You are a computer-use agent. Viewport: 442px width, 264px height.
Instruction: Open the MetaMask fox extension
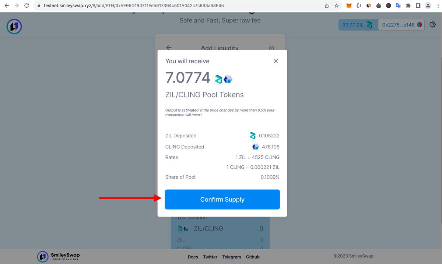pyautogui.click(x=349, y=6)
